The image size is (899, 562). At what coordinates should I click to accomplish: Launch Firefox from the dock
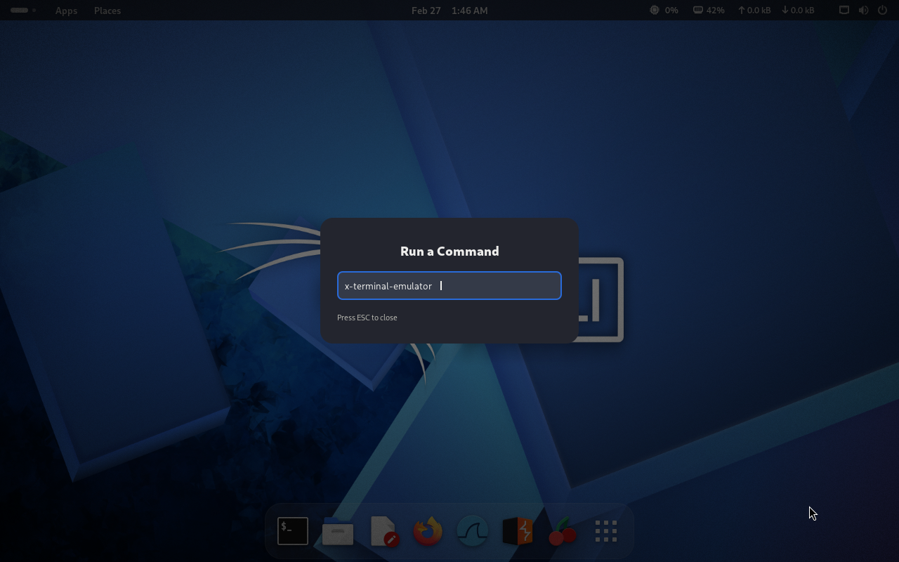click(428, 531)
